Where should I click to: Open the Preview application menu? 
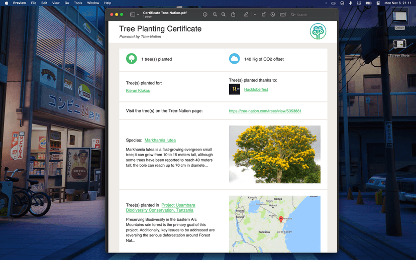[20, 3]
